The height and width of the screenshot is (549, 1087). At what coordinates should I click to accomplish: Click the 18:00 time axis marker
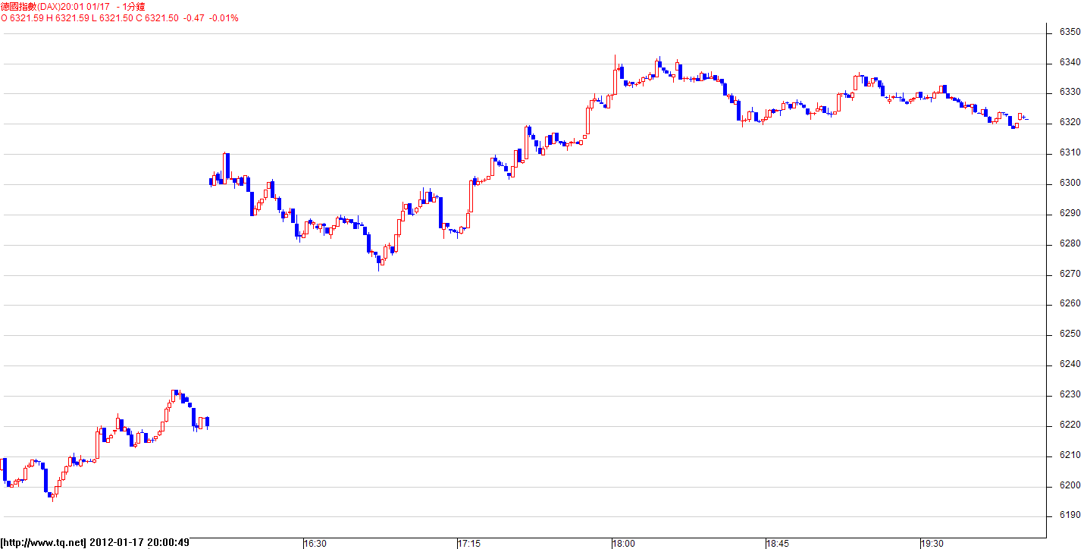coord(624,544)
